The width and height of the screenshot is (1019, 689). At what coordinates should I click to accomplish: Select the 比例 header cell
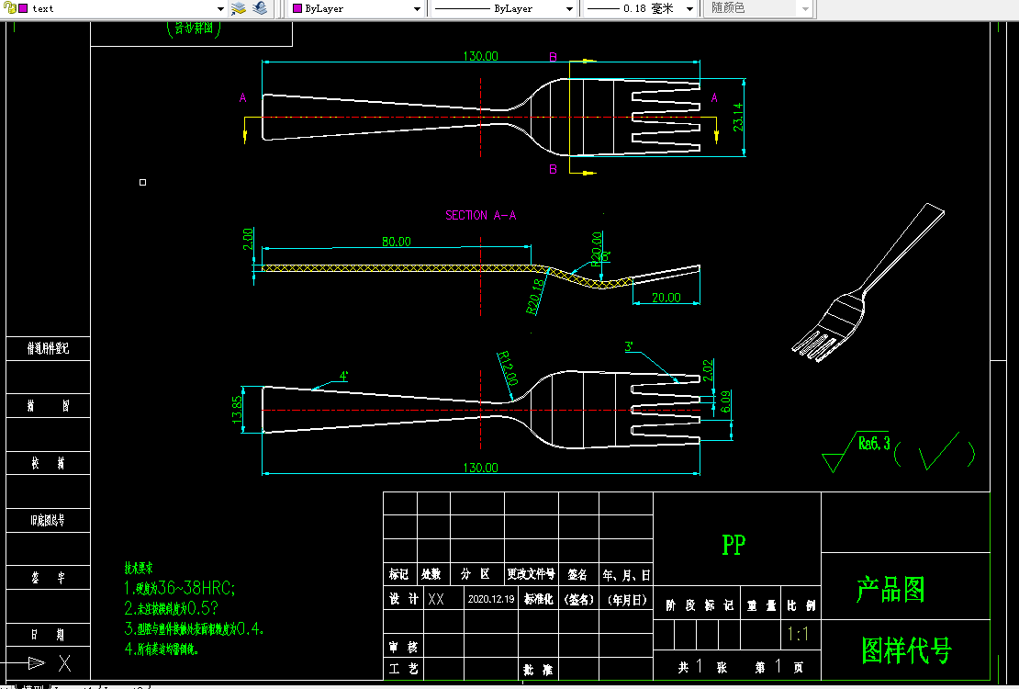[801, 605]
